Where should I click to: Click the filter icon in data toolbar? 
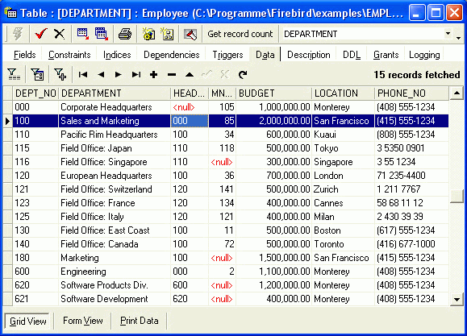pyautogui.click(x=14, y=74)
